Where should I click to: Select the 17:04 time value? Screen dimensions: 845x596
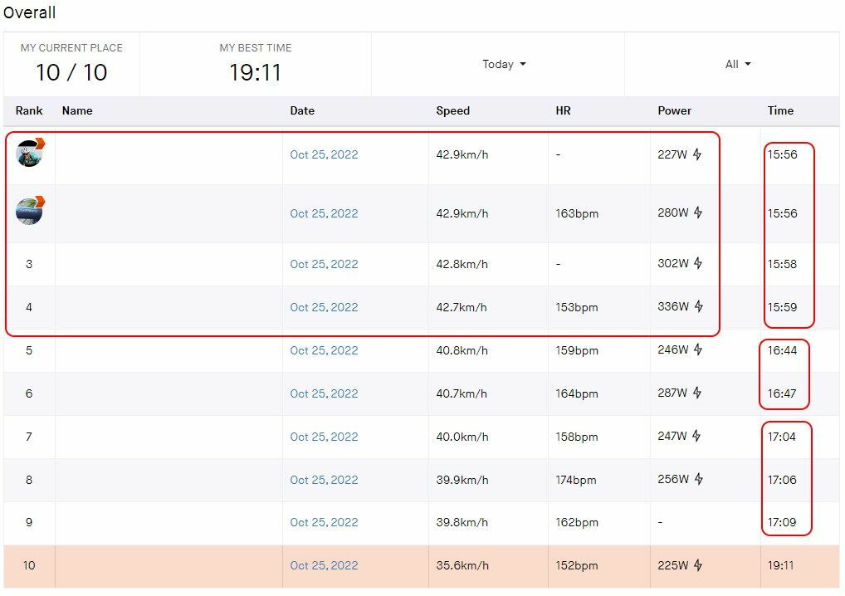point(781,437)
